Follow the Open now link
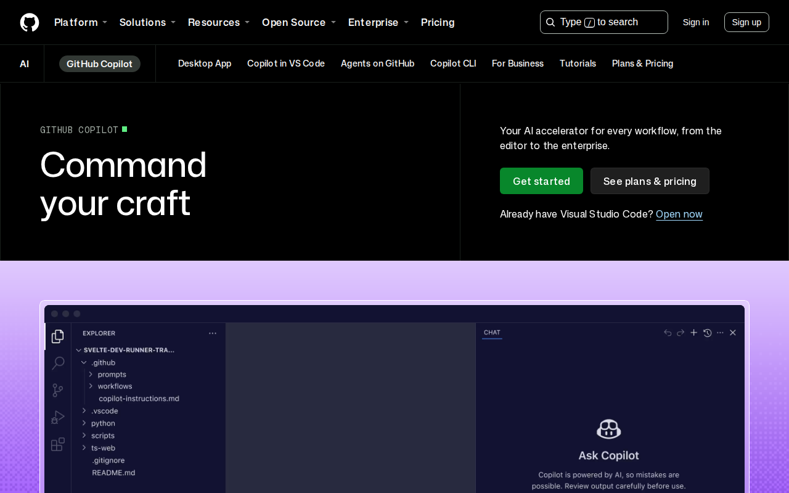This screenshot has width=789, height=493. (679, 214)
